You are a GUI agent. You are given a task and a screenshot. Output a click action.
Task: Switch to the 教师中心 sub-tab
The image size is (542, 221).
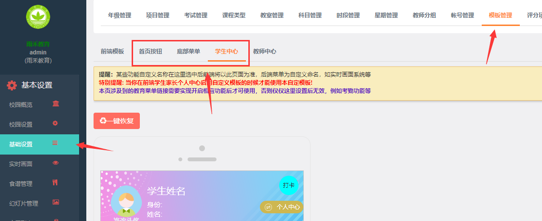click(264, 52)
